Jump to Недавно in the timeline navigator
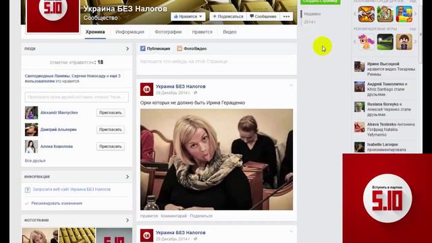Viewport: 432px width, 243px height. [312, 13]
